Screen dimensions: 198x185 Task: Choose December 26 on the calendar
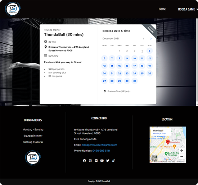(x=149, y=73)
